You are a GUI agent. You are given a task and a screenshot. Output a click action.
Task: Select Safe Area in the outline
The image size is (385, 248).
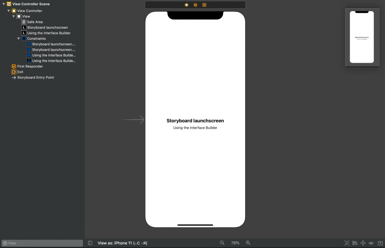tap(35, 22)
